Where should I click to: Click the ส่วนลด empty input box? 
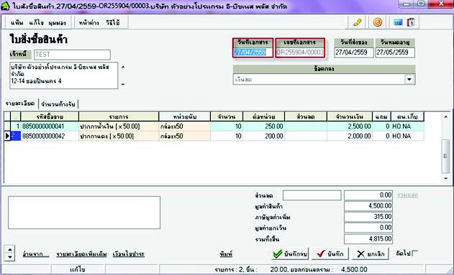[x=312, y=195]
